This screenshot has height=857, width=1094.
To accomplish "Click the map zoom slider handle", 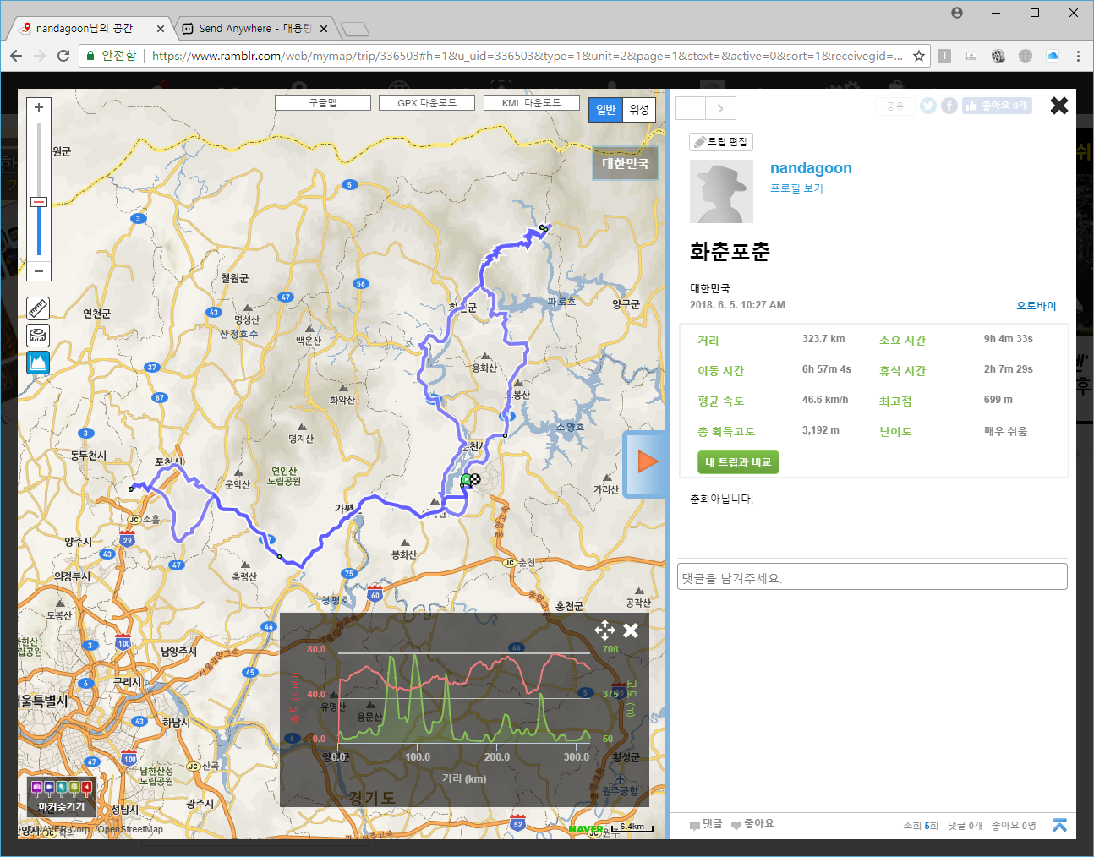I will pos(39,202).
